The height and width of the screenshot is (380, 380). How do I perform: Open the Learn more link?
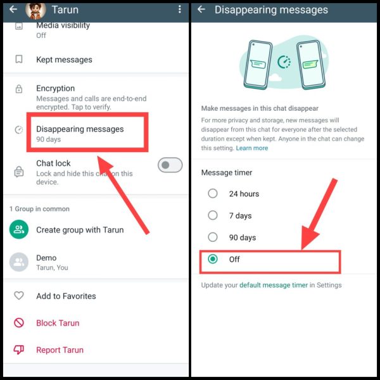[x=252, y=148]
